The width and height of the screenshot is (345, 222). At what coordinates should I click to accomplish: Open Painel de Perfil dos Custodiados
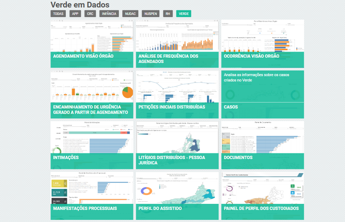pos(262,196)
